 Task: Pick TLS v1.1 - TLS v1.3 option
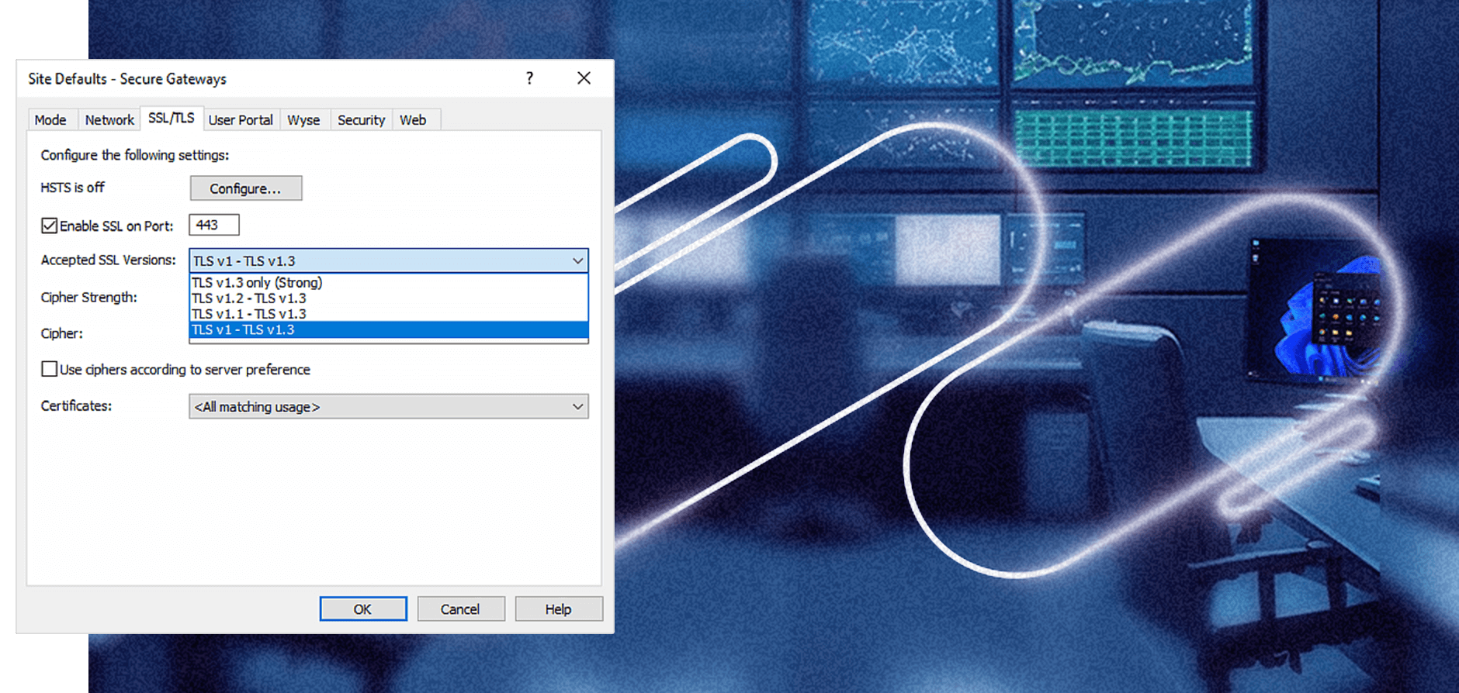tap(389, 314)
